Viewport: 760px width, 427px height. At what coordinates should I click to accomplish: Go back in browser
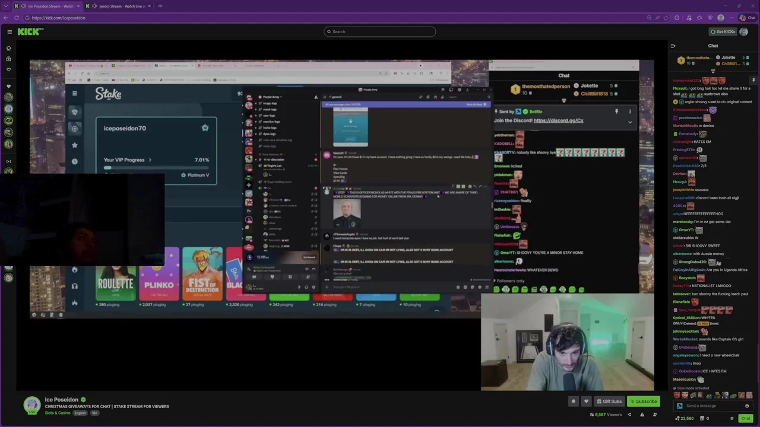(x=6, y=18)
